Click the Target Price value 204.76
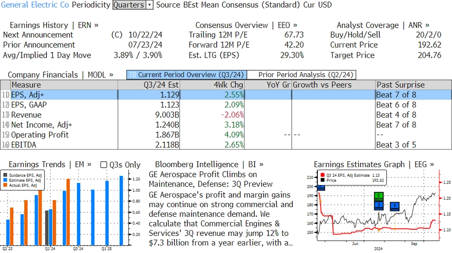 coord(429,55)
